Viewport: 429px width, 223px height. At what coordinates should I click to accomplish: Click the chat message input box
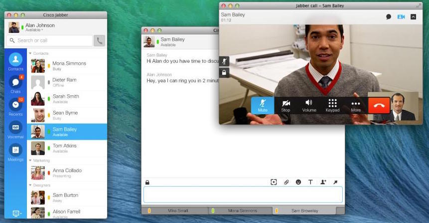point(243,195)
